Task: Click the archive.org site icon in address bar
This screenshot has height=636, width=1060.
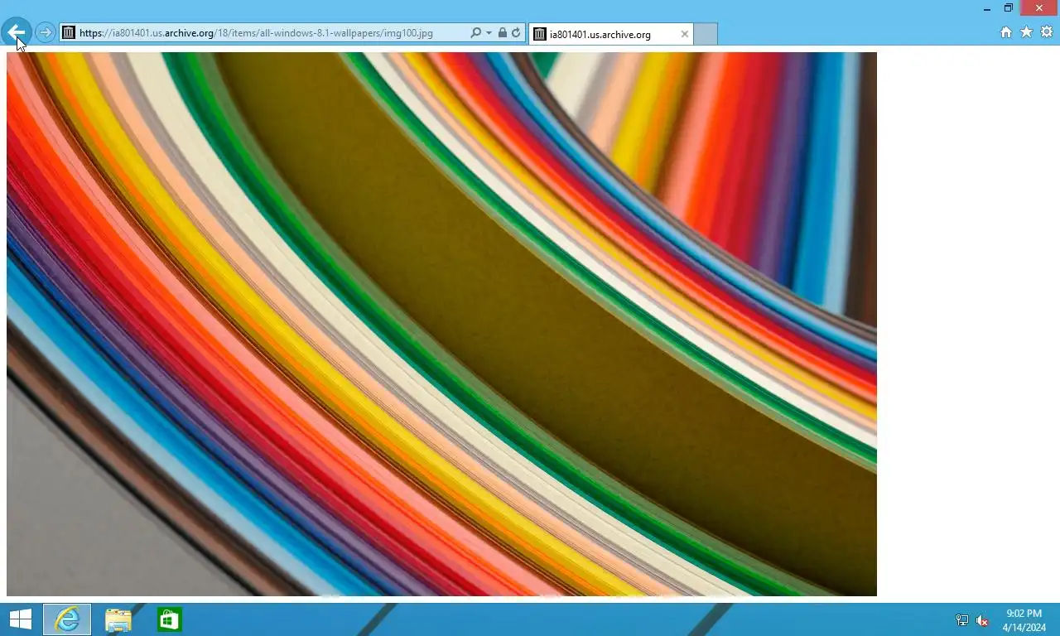Action: click(69, 33)
